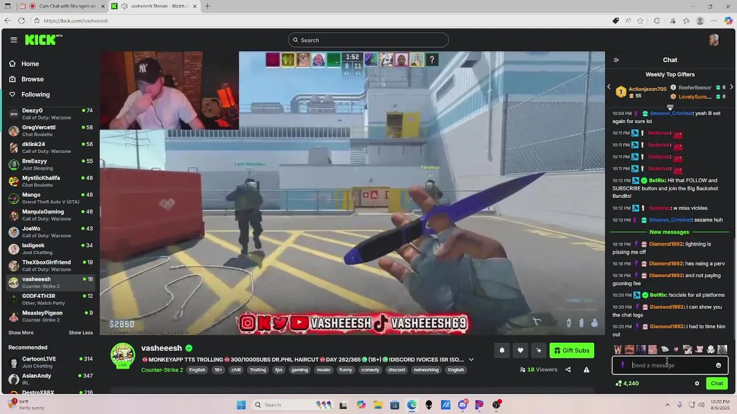Open MysticKhalifa channel in sidebar
Screen dimensions: 737x414
51,182
